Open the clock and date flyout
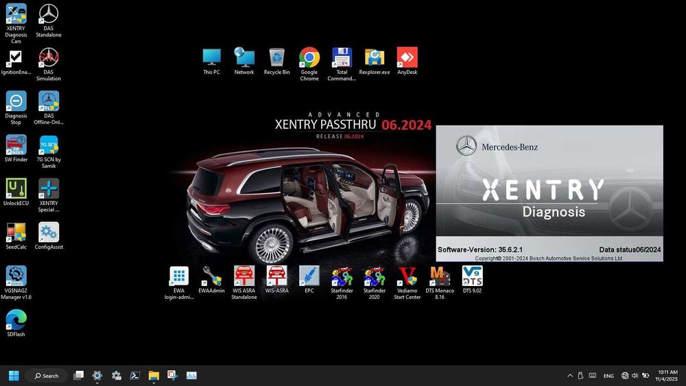 click(667, 376)
